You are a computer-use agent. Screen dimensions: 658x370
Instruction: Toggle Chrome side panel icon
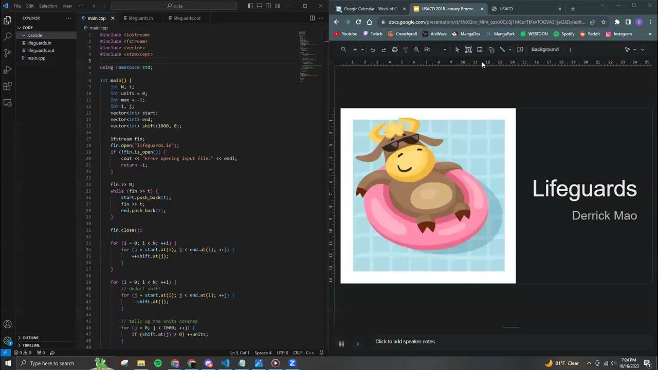coord(628,22)
